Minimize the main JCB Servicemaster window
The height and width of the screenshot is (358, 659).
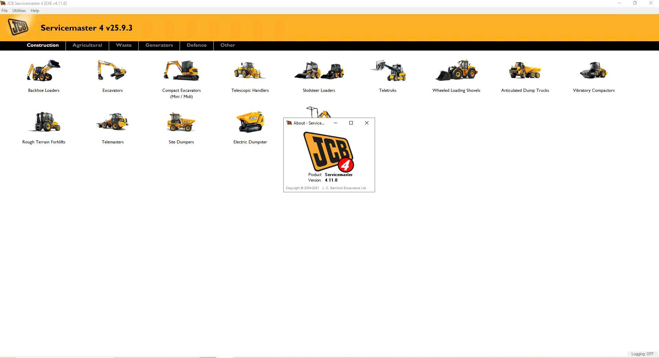619,3
